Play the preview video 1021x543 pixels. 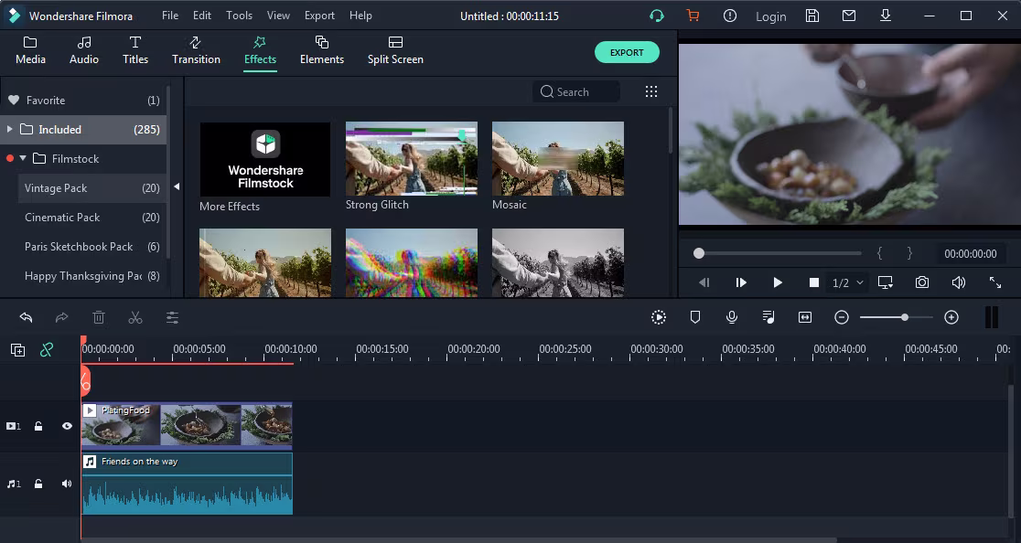[x=778, y=282]
